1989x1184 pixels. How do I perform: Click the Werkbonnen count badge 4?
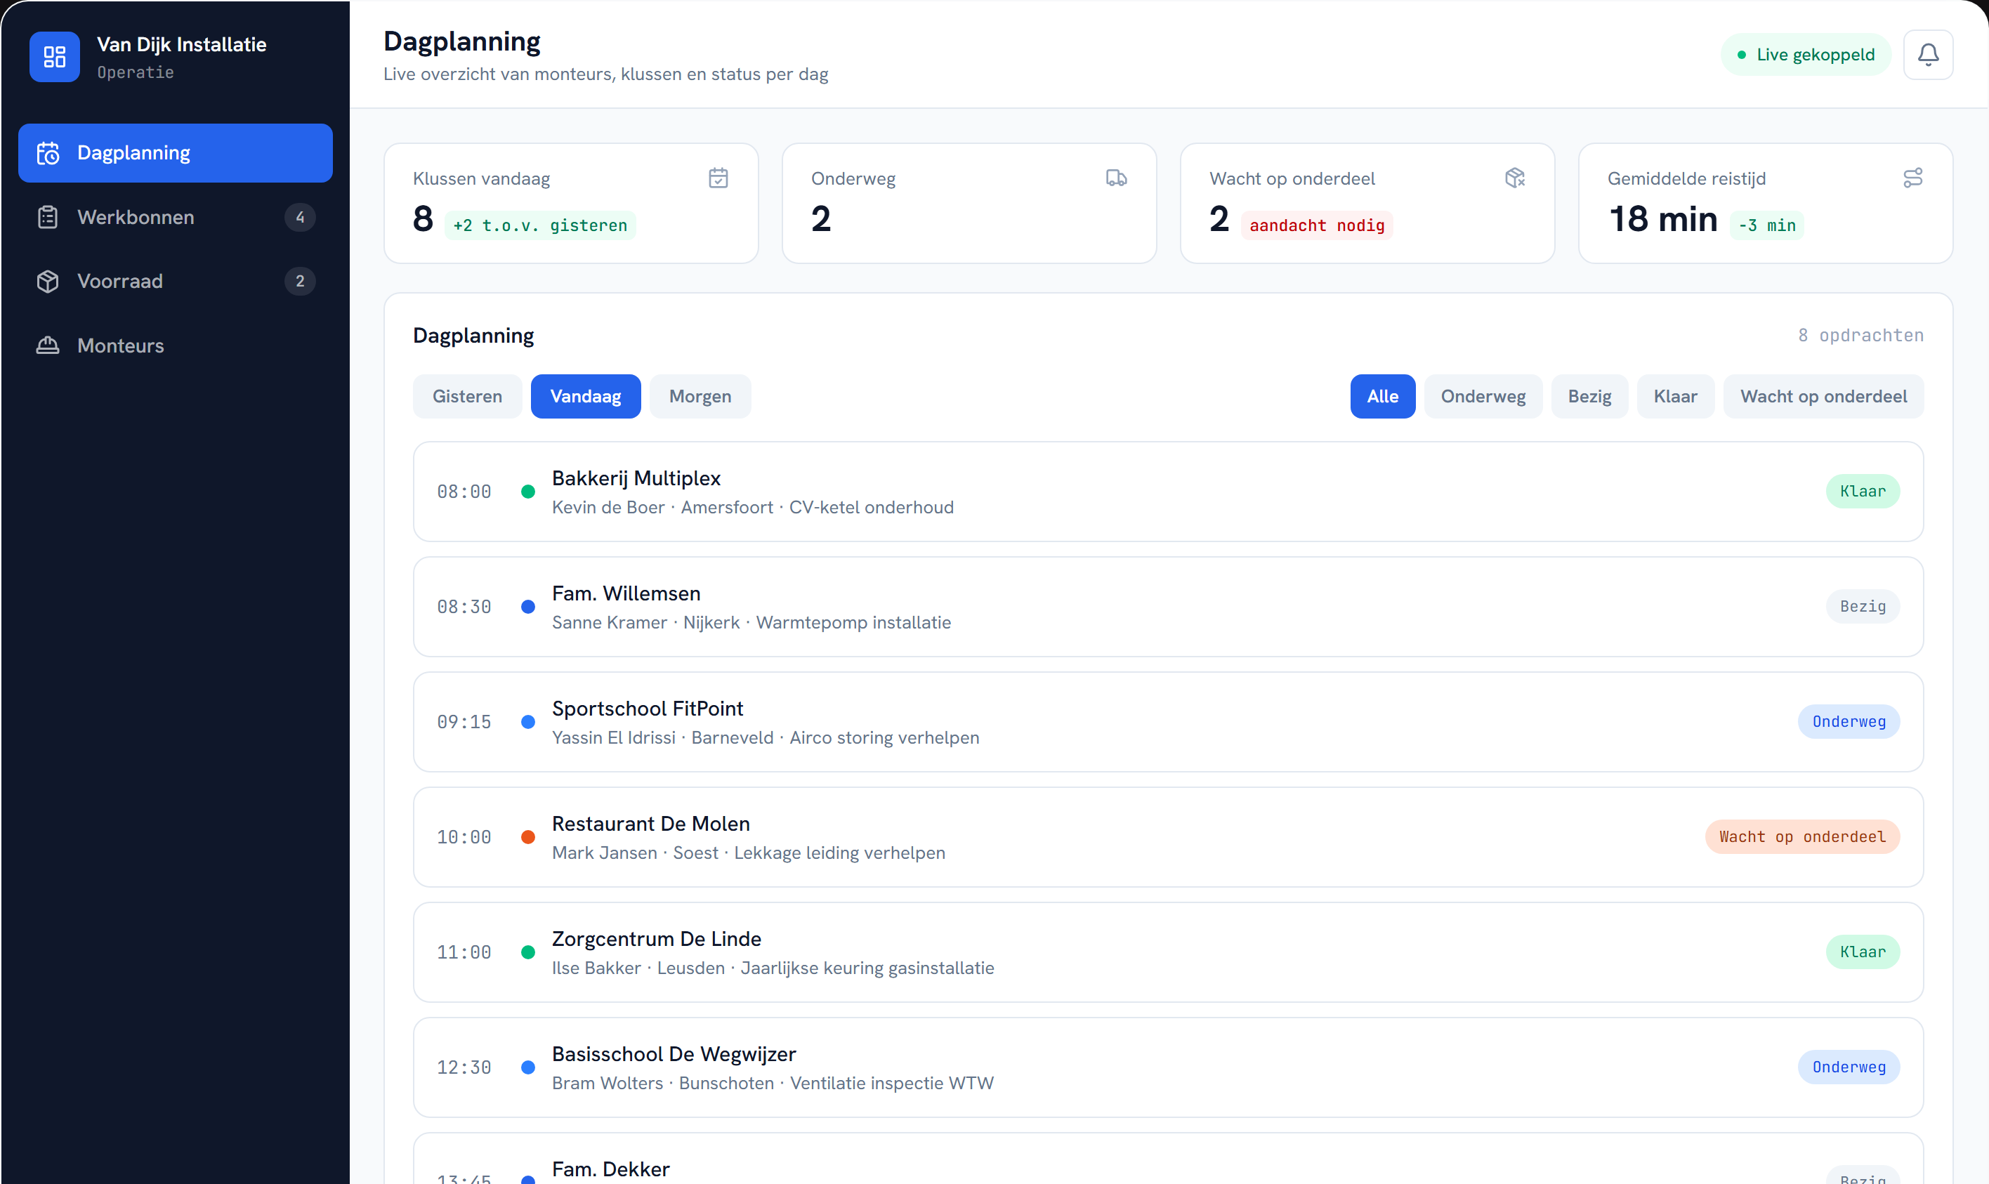300,217
